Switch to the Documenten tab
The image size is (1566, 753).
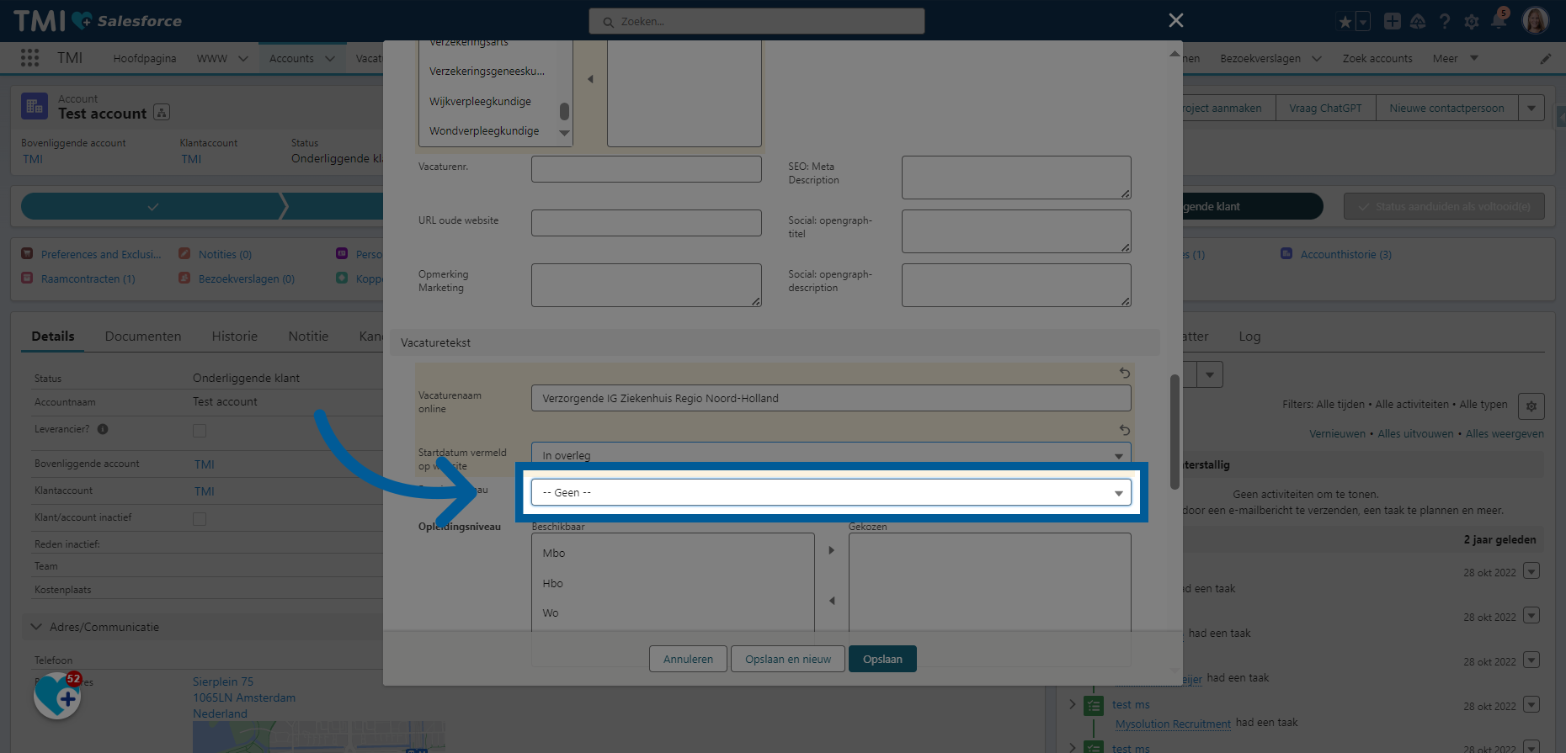(x=143, y=336)
